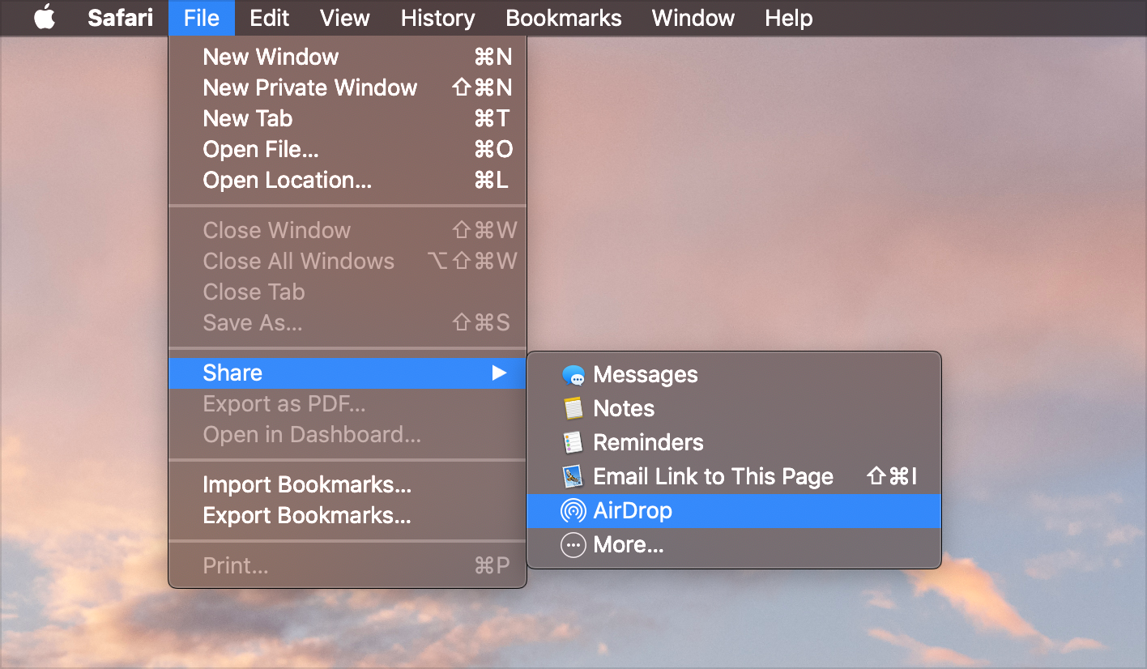Select Import Bookmarks...
1147x669 pixels.
point(306,484)
